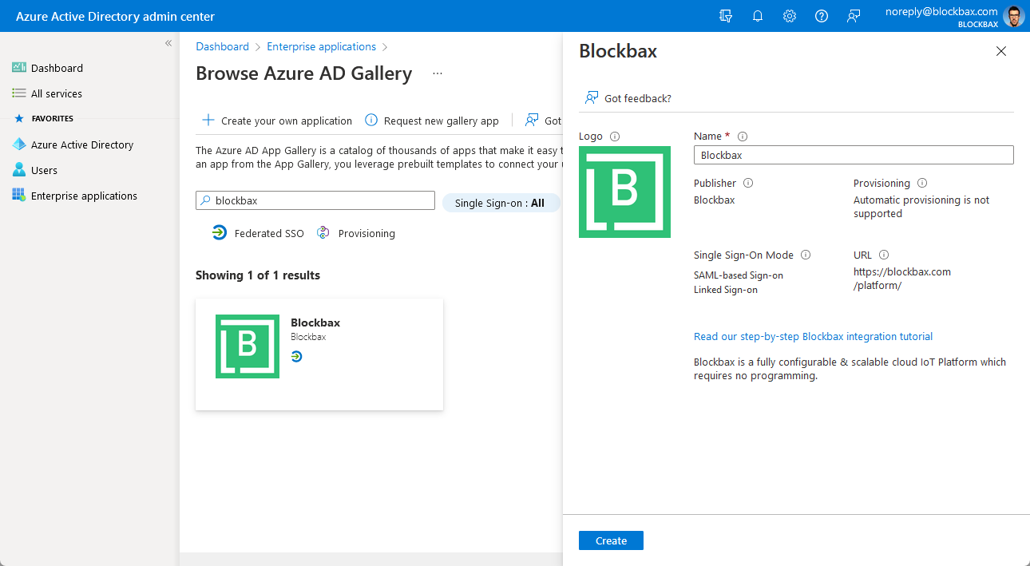Screen dimensions: 1030x566
Task: Open the ellipsis menu next to page title
Action: point(437,73)
